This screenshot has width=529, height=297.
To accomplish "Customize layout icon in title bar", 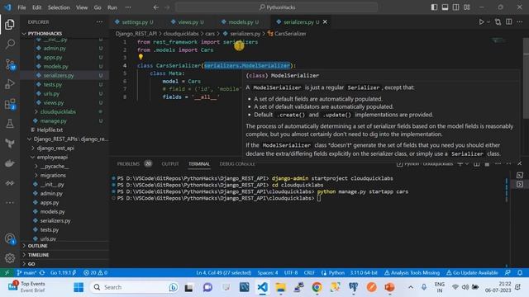I will tap(466, 7).
